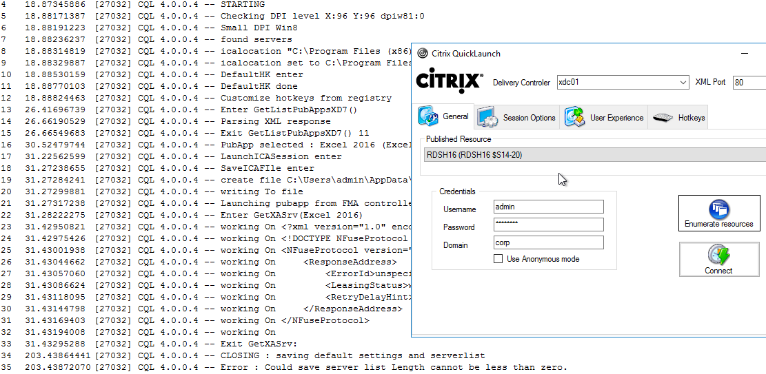Viewport: 766px width, 374px height.
Task: Select log line 'Parsing XML response'
Action: (x=165, y=122)
